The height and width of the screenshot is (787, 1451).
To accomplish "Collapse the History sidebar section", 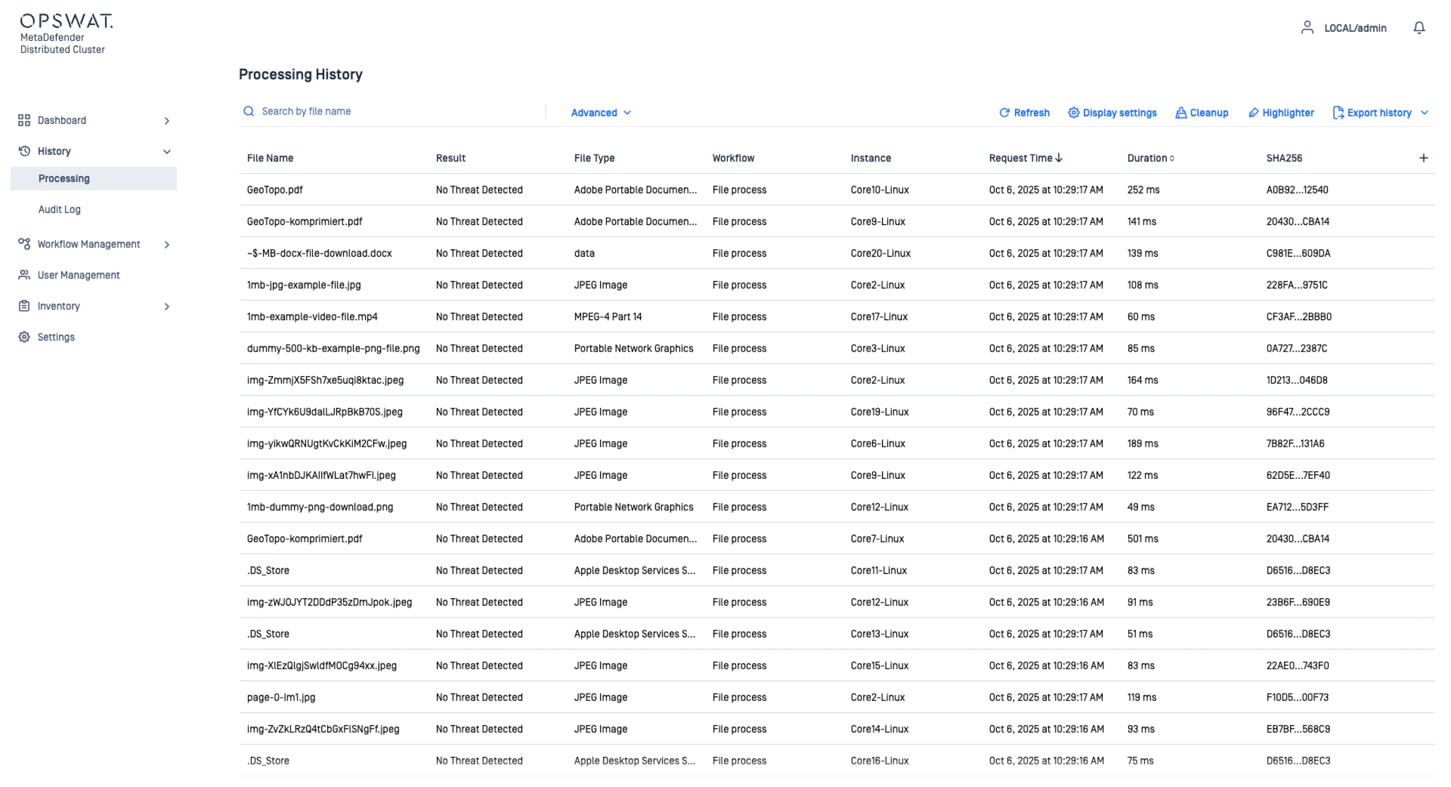I will [167, 151].
